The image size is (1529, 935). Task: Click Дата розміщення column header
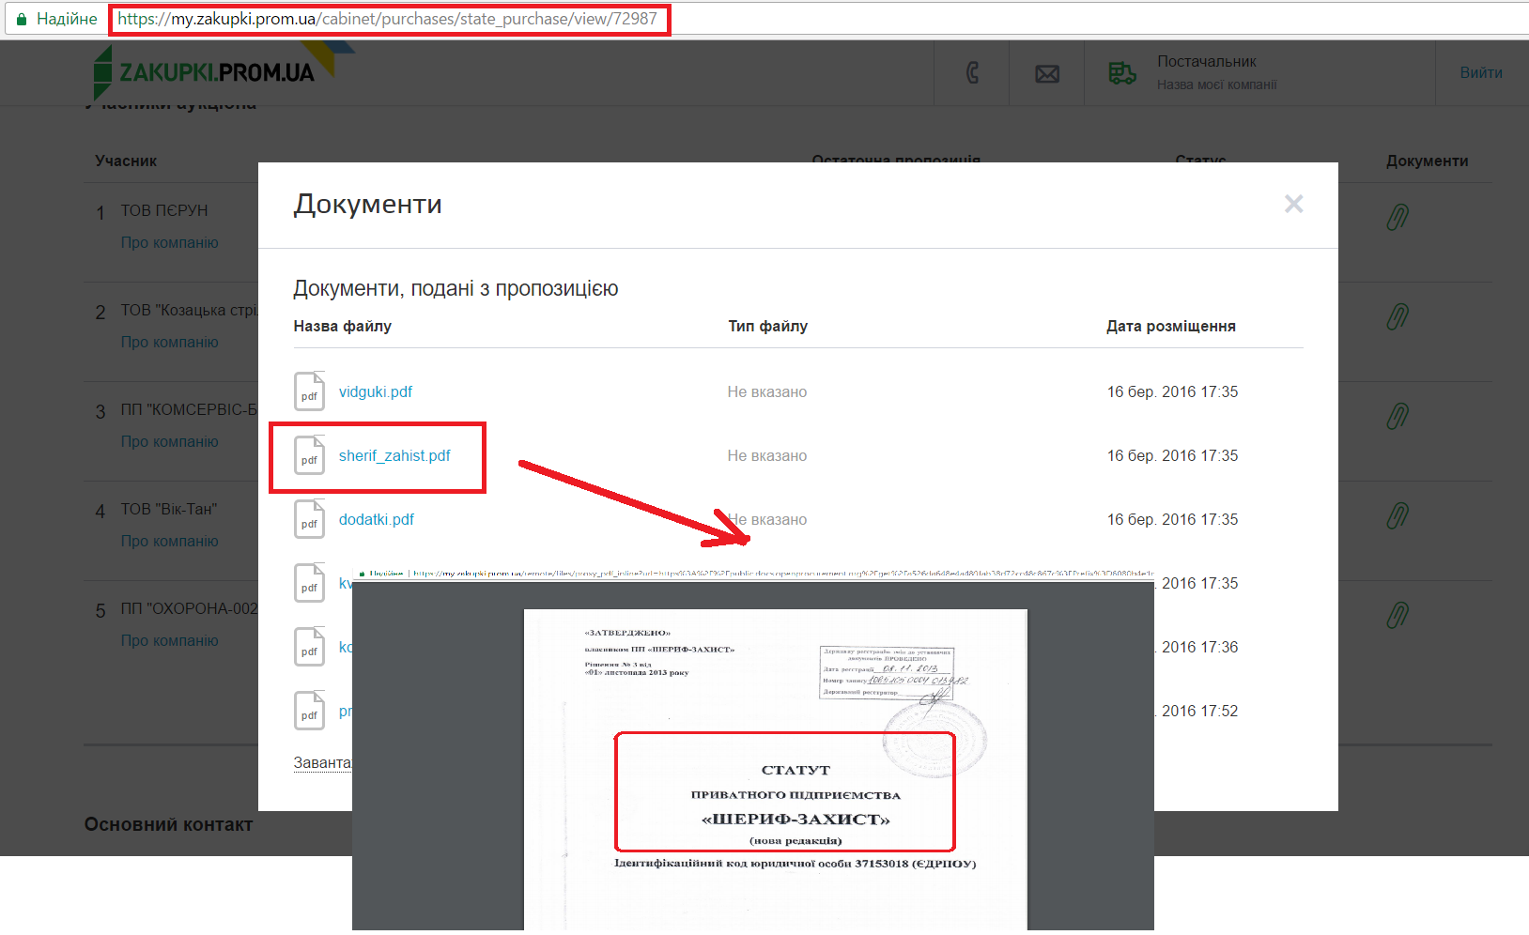coord(1171,326)
